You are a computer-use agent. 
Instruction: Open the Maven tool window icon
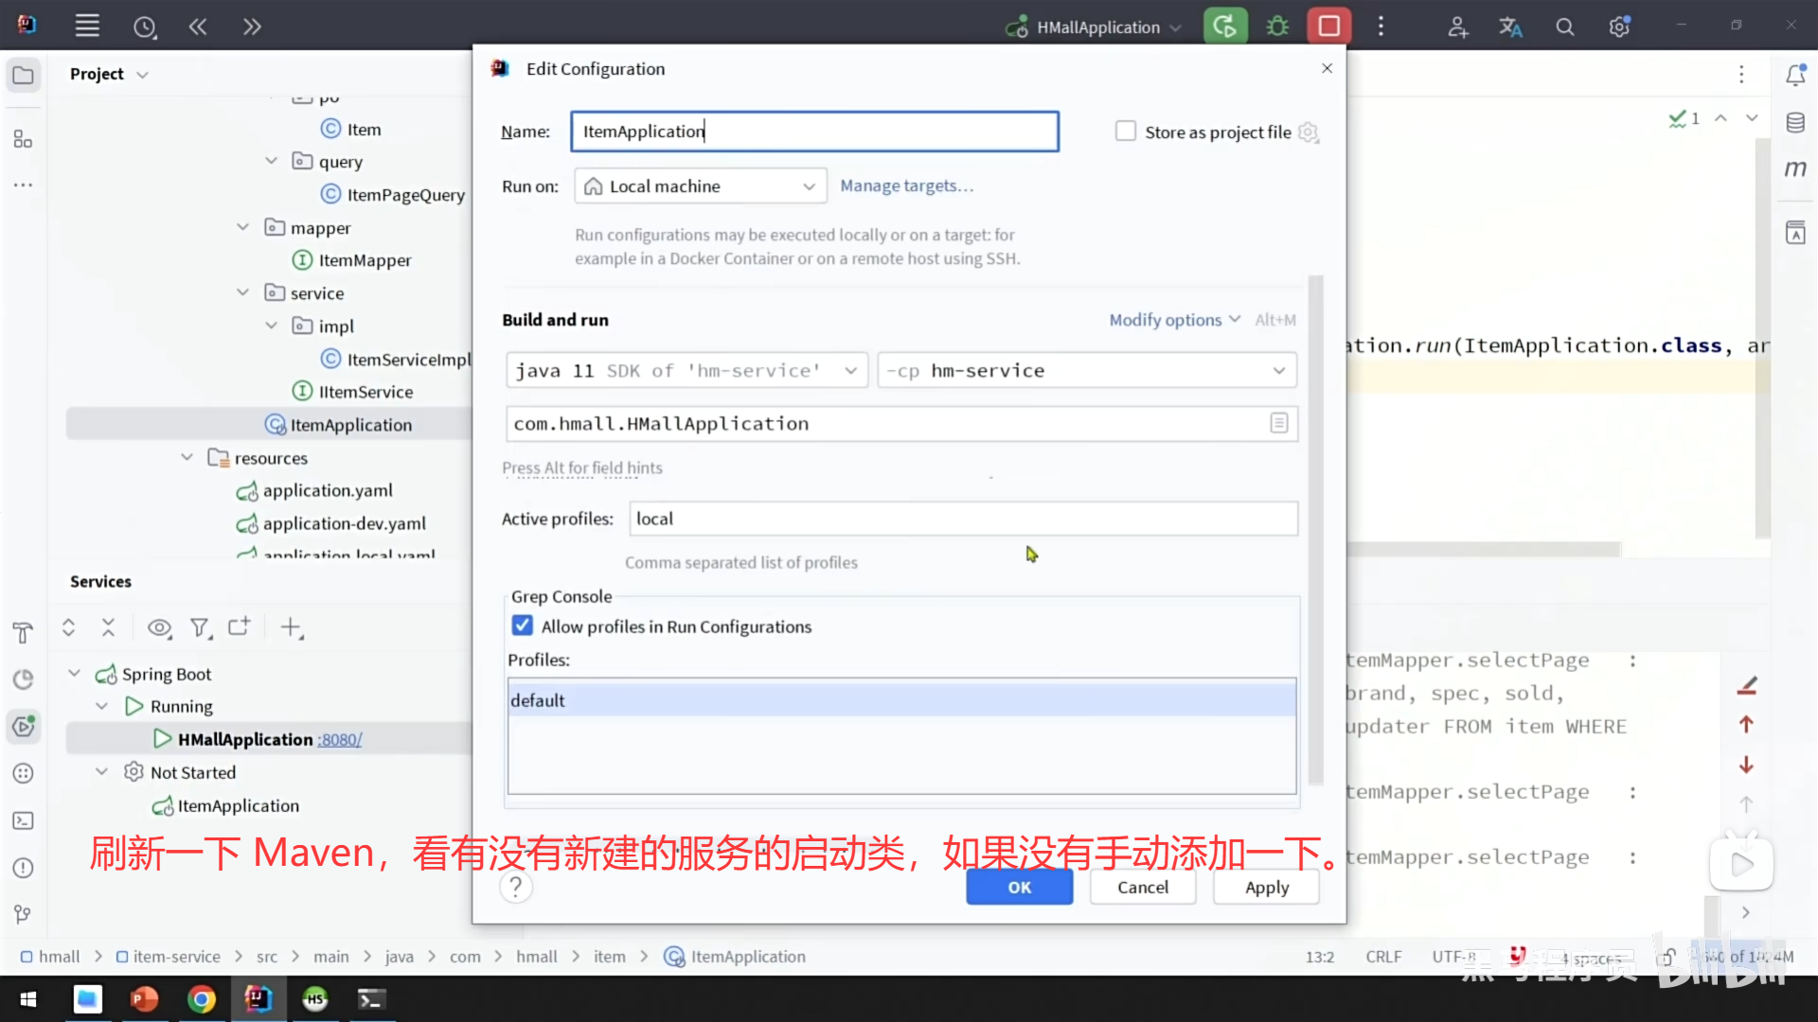click(1795, 169)
